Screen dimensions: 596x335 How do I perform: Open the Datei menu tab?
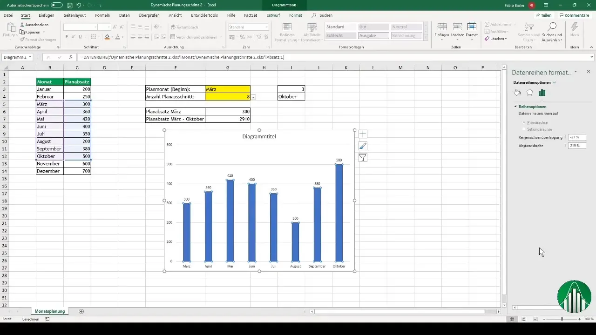[x=8, y=15]
